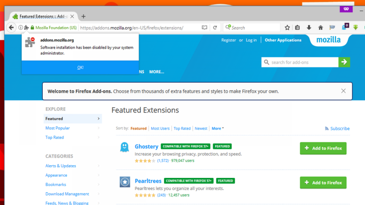Screen dimensions: 365x205
Task: Dismiss the Welcome to Firefox Add-ons banner
Action: tap(343, 91)
